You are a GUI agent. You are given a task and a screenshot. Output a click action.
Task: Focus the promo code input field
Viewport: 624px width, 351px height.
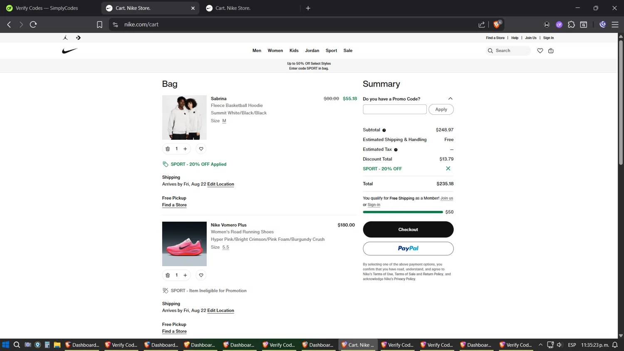coord(394,109)
